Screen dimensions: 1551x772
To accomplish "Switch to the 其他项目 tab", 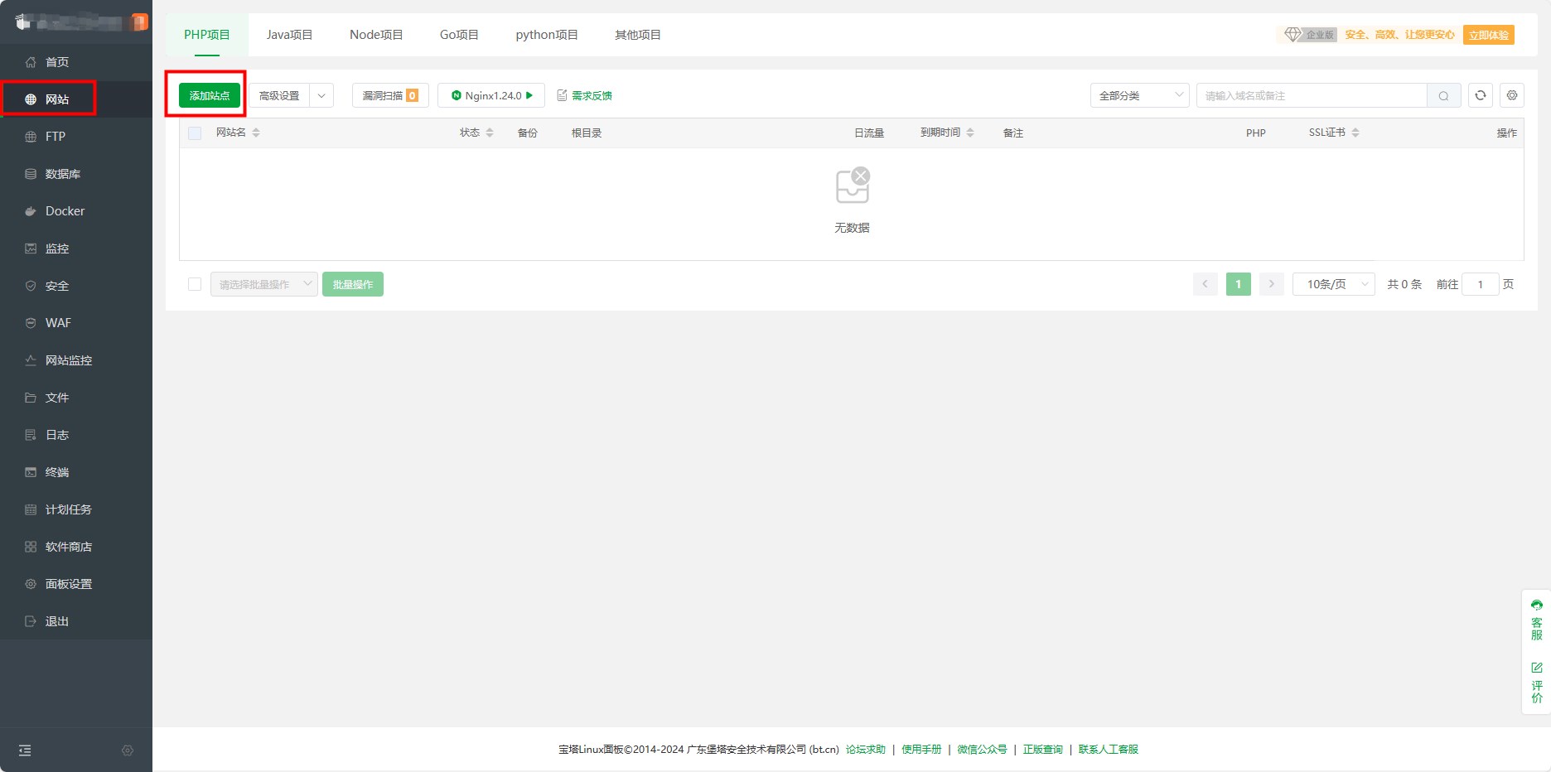I will tap(637, 35).
